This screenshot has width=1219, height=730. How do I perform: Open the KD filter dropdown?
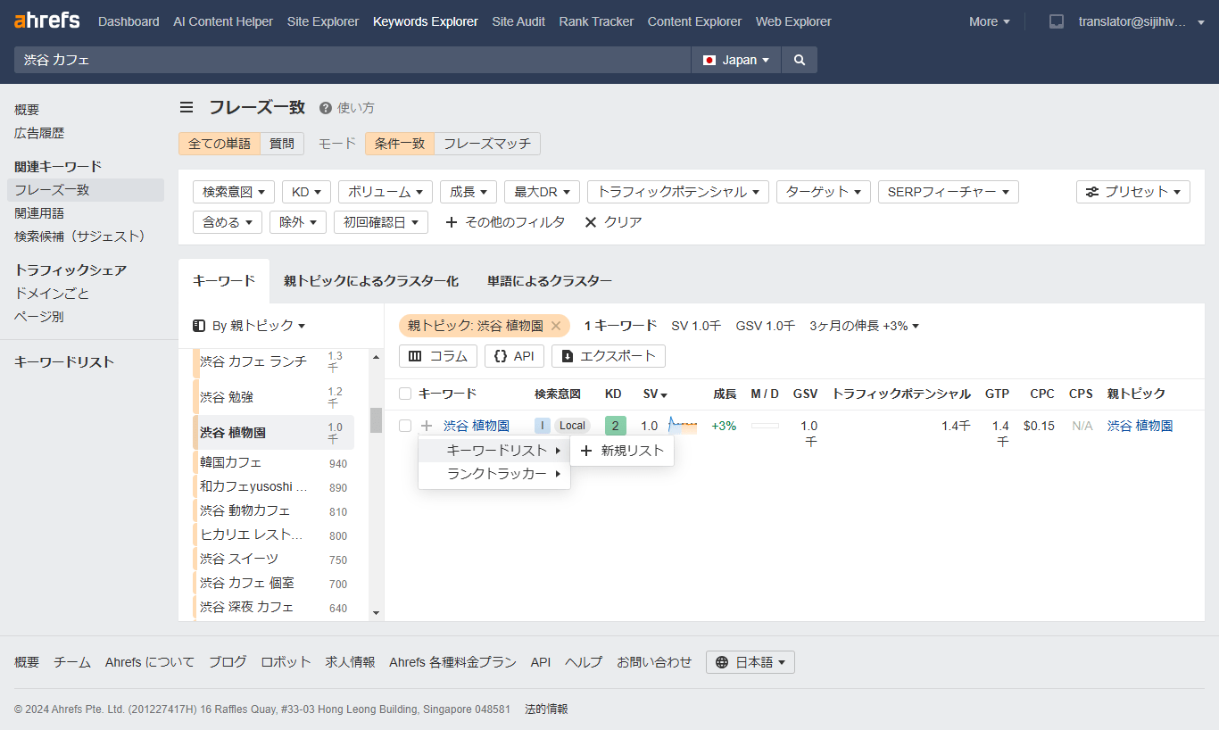click(306, 191)
